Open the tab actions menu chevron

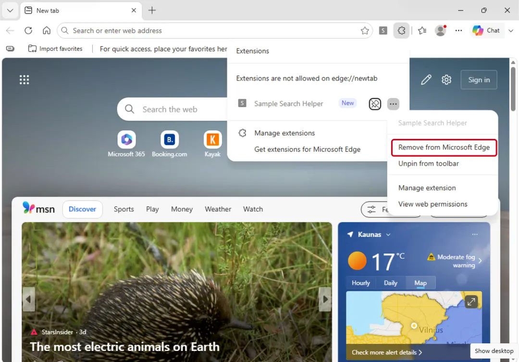(10, 11)
